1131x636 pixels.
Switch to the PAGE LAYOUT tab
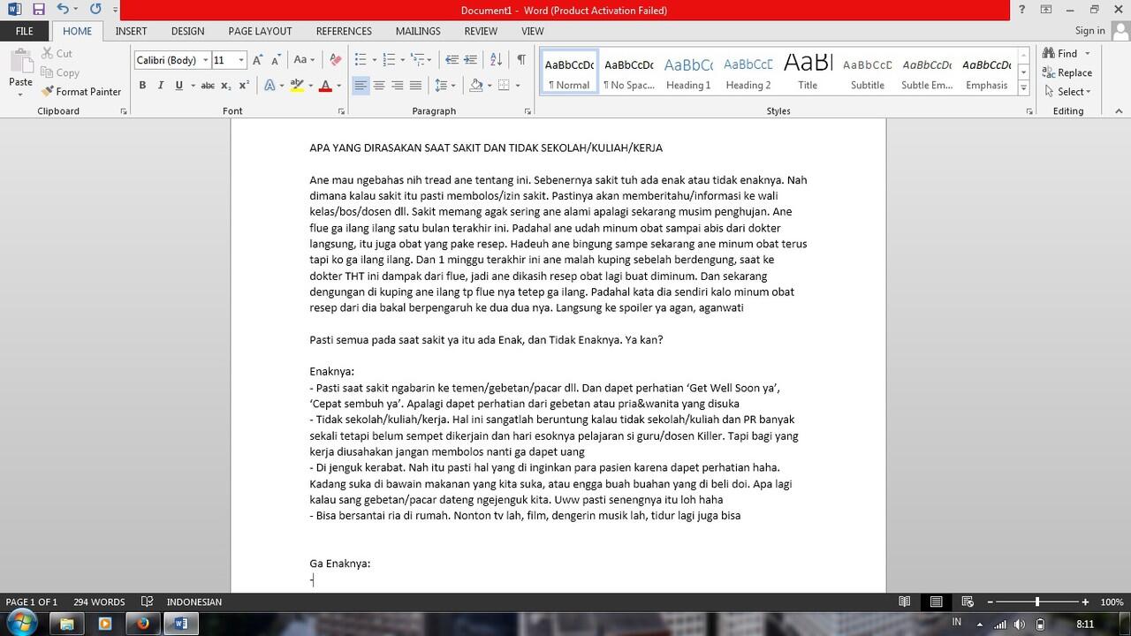(x=260, y=31)
